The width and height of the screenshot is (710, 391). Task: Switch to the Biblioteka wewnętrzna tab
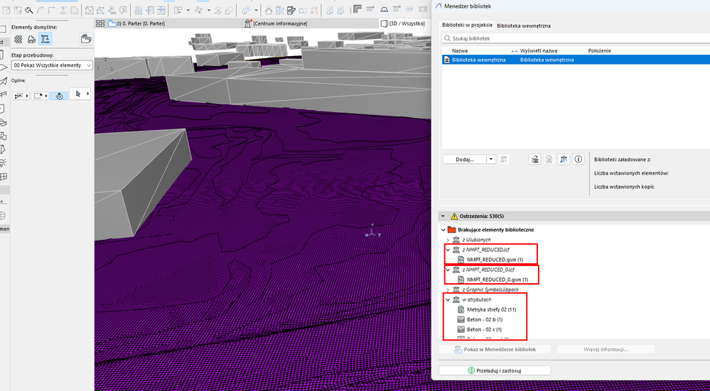[x=523, y=26]
